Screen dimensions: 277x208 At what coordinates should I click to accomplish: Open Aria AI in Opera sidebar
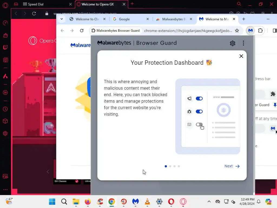coord(5,76)
